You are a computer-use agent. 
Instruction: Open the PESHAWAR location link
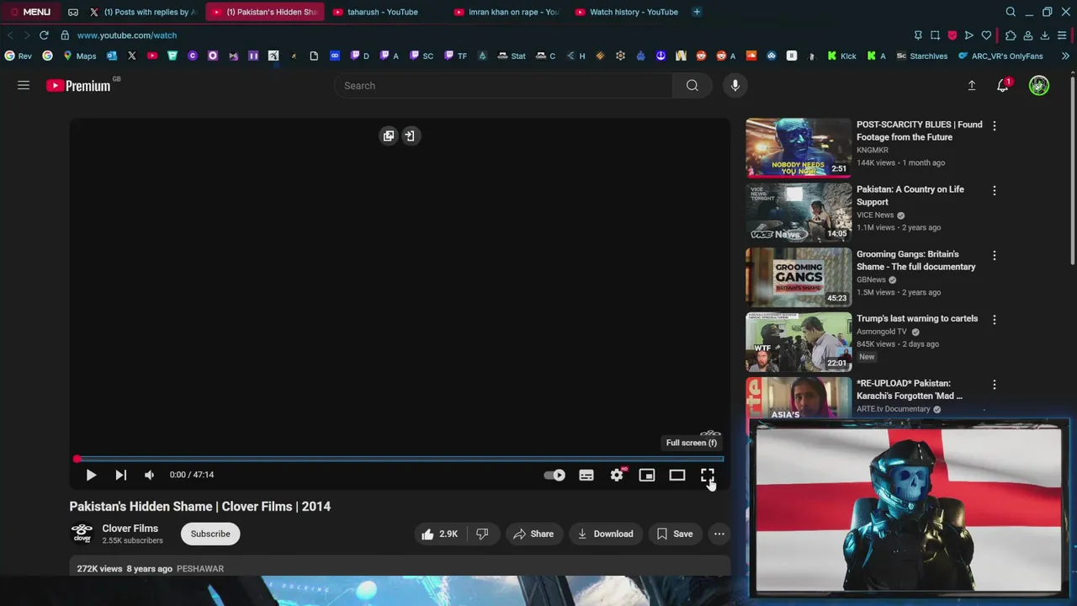[x=200, y=569]
